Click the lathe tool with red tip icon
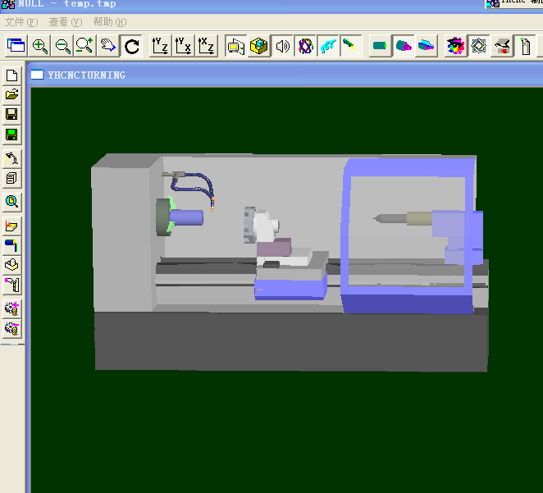This screenshot has height=493, width=543. coord(502,46)
